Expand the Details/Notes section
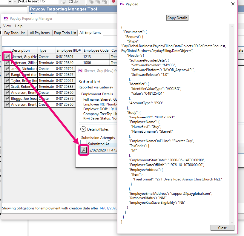Image resolution: width=244 pixels, height=236 pixels. coord(83,129)
